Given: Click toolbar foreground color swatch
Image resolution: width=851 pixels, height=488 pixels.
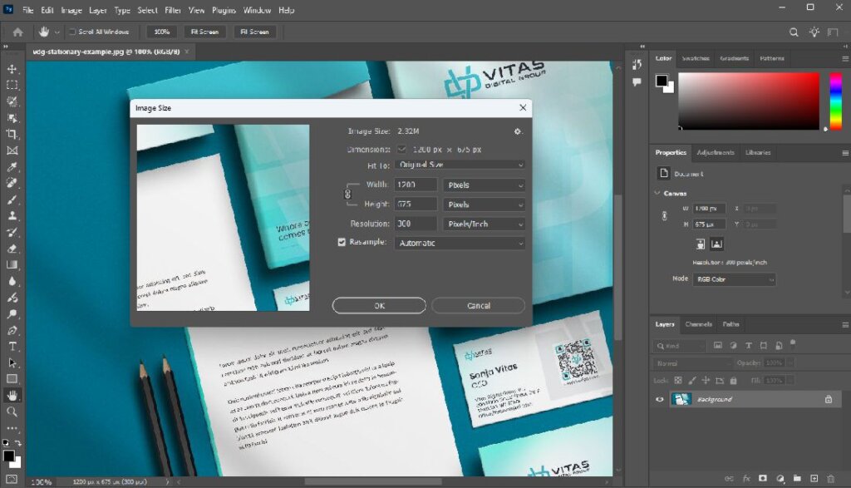Looking at the screenshot, I should pyautogui.click(x=8, y=456).
